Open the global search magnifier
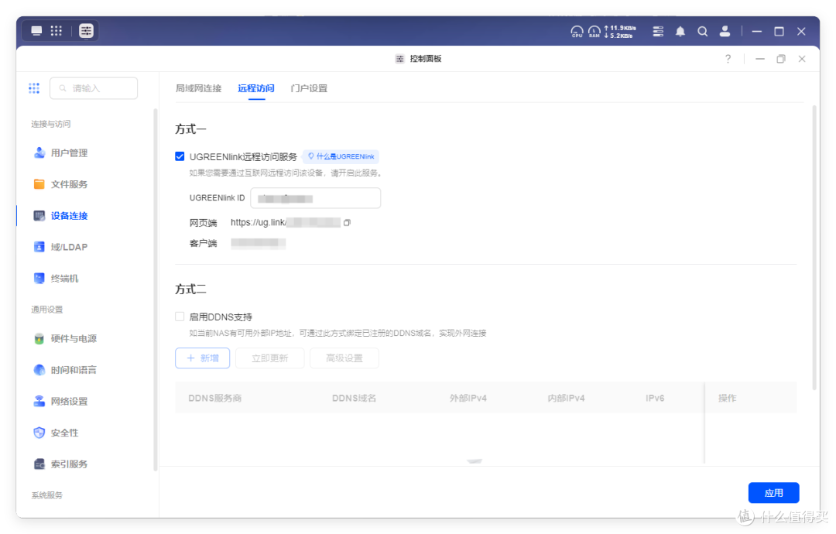 (x=703, y=32)
